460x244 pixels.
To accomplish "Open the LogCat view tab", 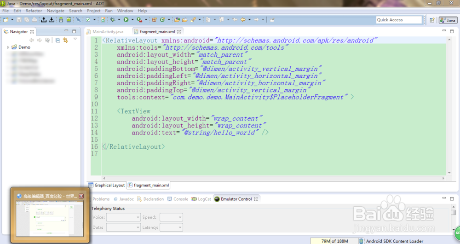I will point(201,199).
